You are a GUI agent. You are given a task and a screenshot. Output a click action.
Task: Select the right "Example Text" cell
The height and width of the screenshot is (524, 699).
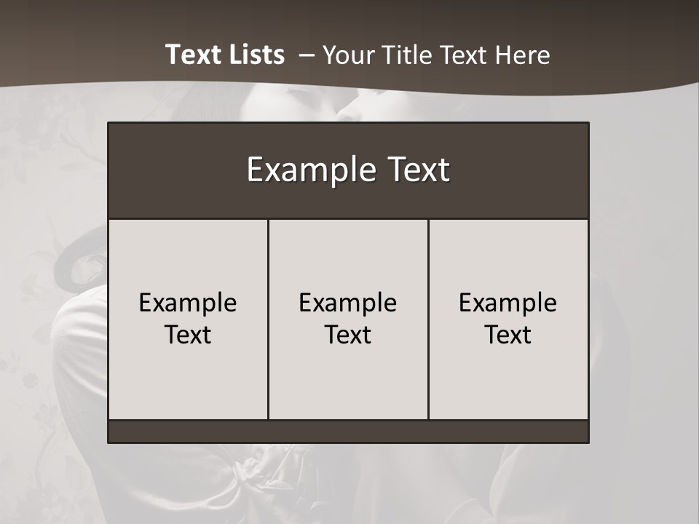click(x=508, y=319)
